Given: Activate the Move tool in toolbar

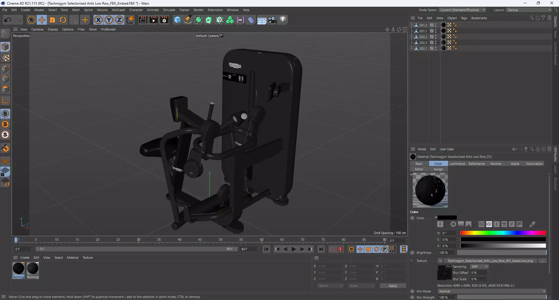Looking at the screenshot, I should [42, 20].
